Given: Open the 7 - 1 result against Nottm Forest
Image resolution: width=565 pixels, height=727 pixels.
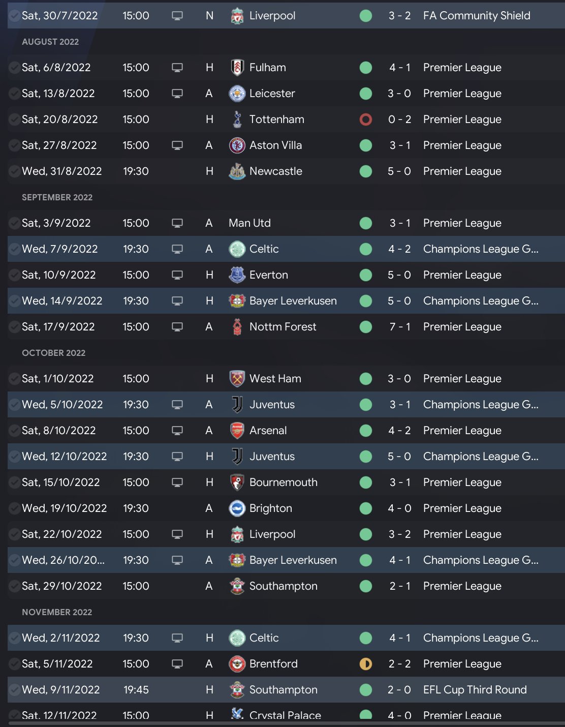Looking at the screenshot, I should pos(399,327).
